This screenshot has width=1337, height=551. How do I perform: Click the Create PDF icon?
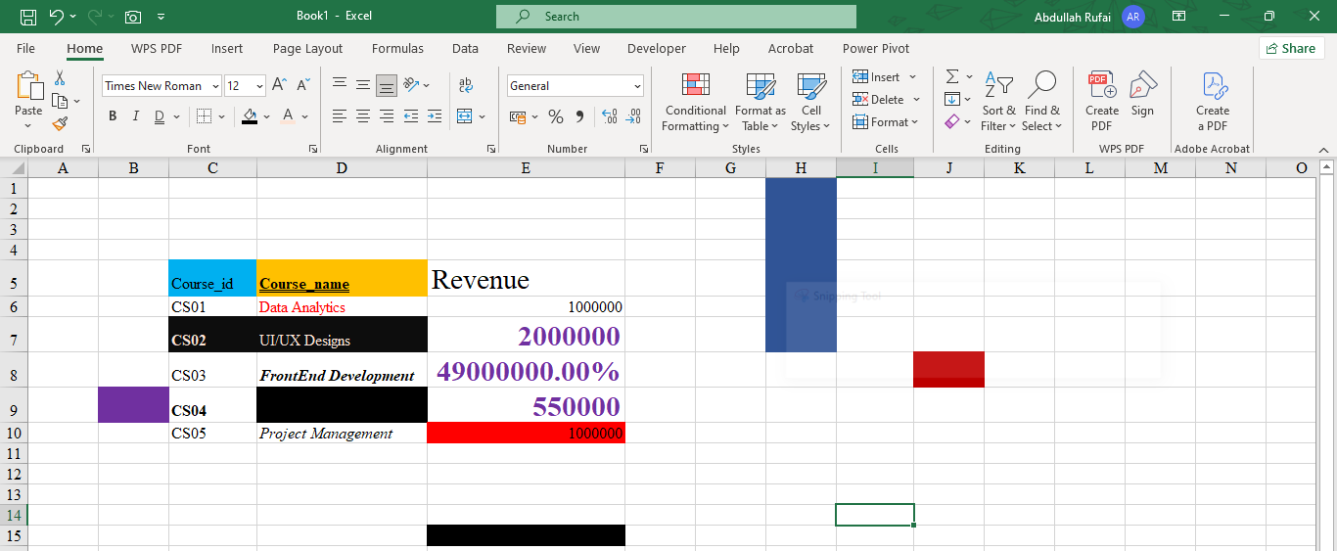1102,103
